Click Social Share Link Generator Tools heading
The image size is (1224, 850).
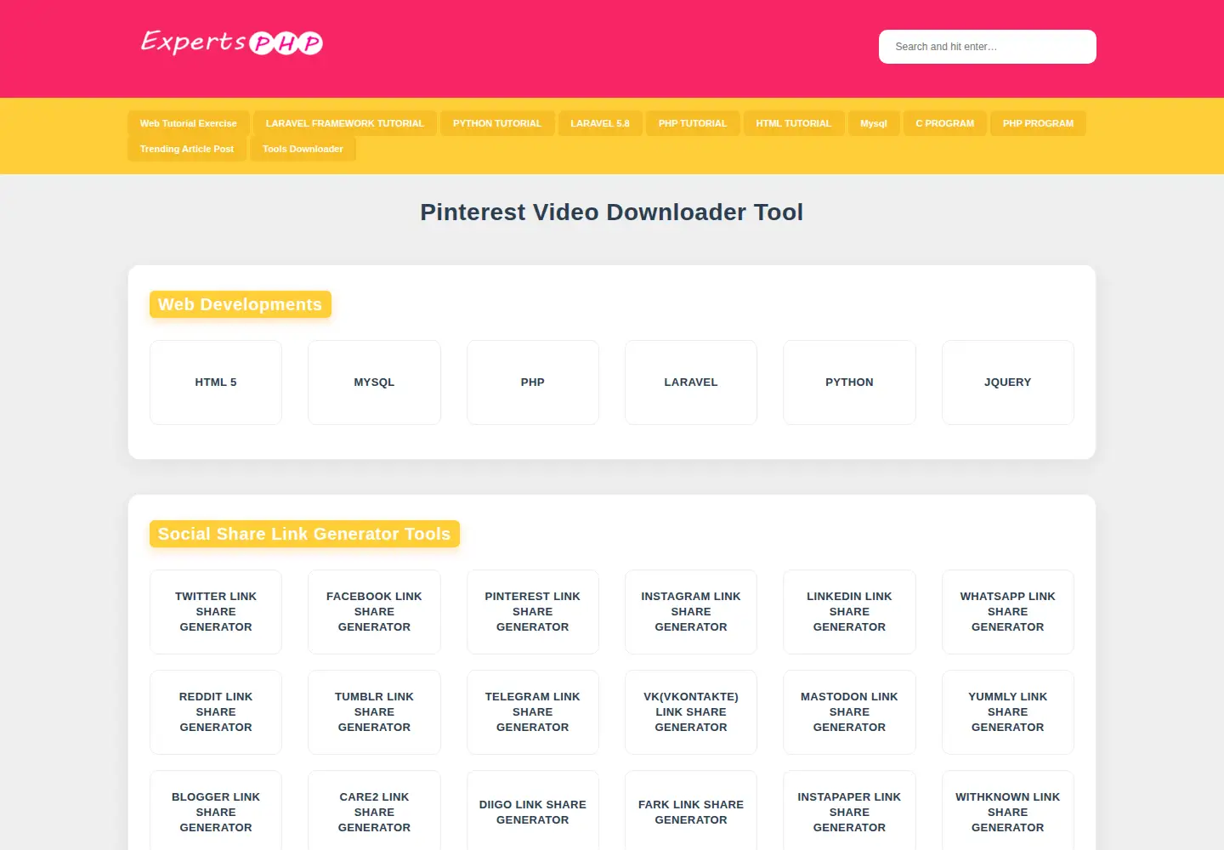pyautogui.click(x=304, y=534)
